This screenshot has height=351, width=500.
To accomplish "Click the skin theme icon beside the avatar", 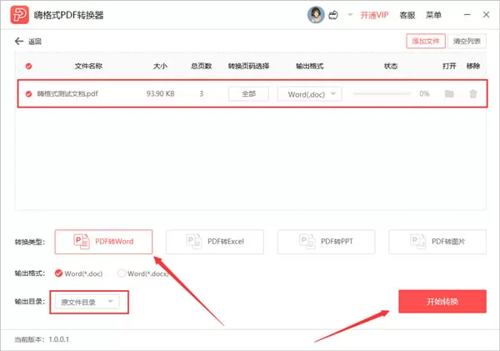I will click(x=333, y=15).
